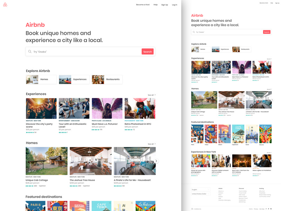Screen dimensions: 281x211
Task: Open Become a Host in the small preview header
Action: point(264,3)
